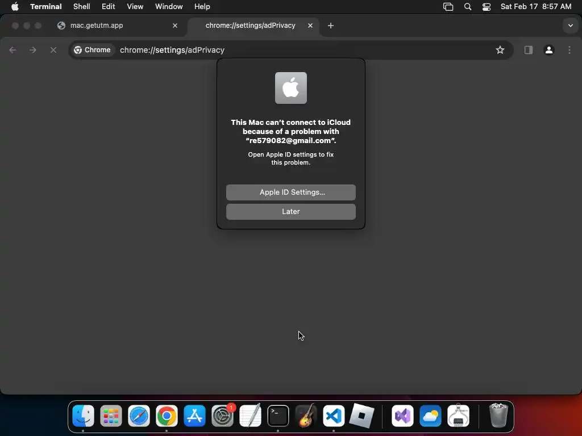Click the gray Apple logo in the dialog
Image resolution: width=582 pixels, height=436 pixels.
(x=291, y=88)
